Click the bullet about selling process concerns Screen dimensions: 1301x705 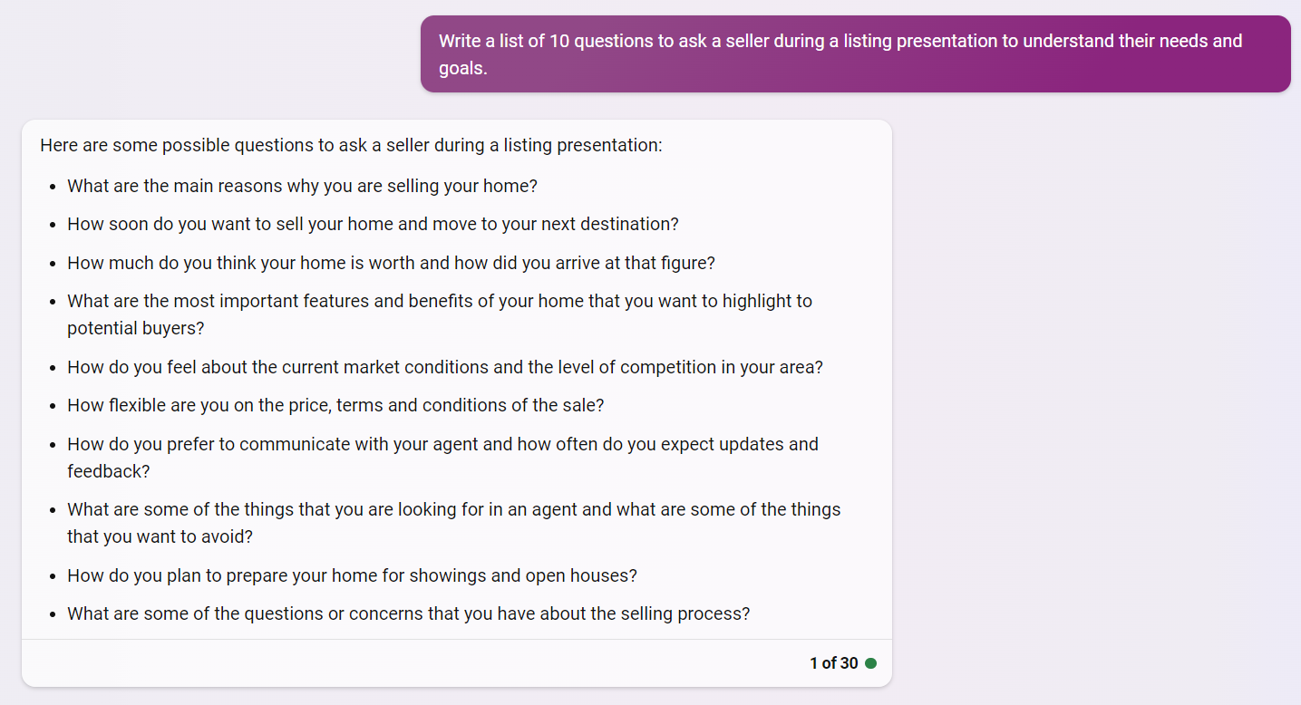407,613
